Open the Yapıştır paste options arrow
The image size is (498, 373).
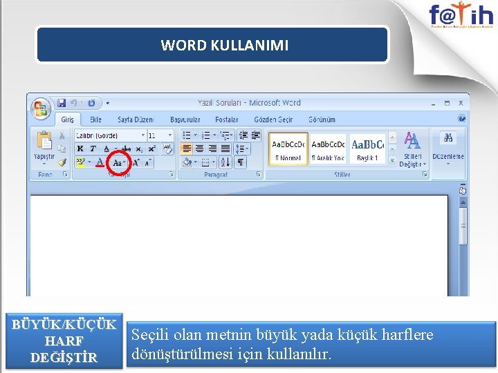tap(44, 164)
